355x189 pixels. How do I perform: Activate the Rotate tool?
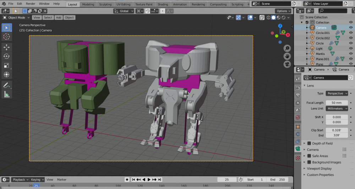tap(7, 56)
